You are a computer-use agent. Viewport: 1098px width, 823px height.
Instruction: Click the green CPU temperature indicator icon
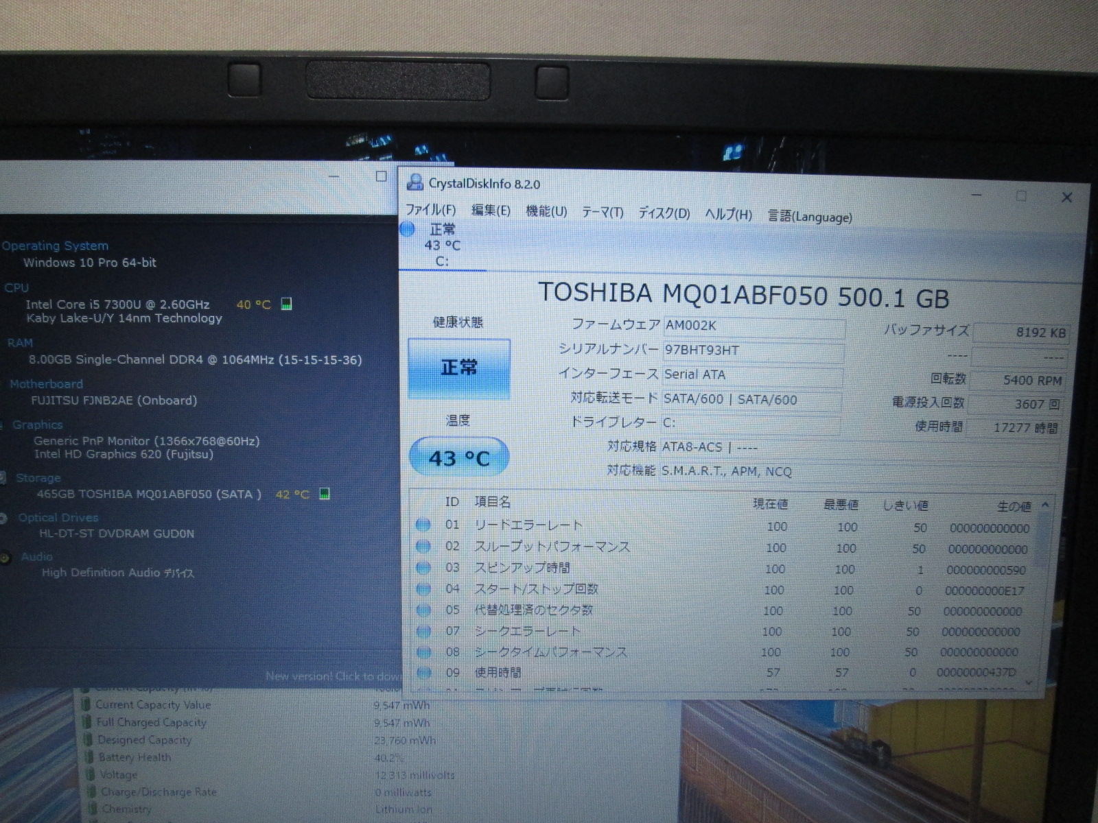[x=287, y=304]
